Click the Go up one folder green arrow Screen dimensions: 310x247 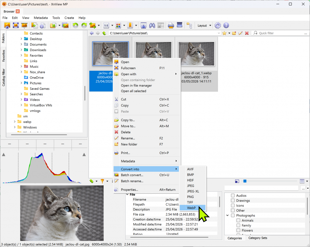click(x=104, y=33)
